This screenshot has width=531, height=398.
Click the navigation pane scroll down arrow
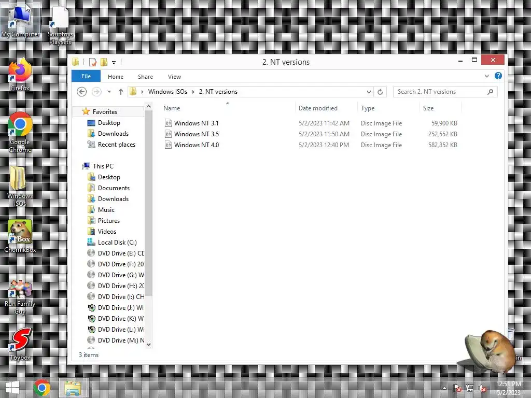[x=148, y=344]
